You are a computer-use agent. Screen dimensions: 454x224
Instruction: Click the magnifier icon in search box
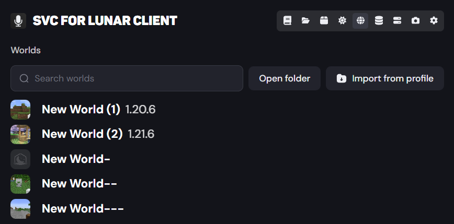24,78
